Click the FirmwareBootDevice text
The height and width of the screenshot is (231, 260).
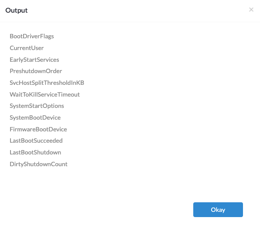(x=38, y=129)
